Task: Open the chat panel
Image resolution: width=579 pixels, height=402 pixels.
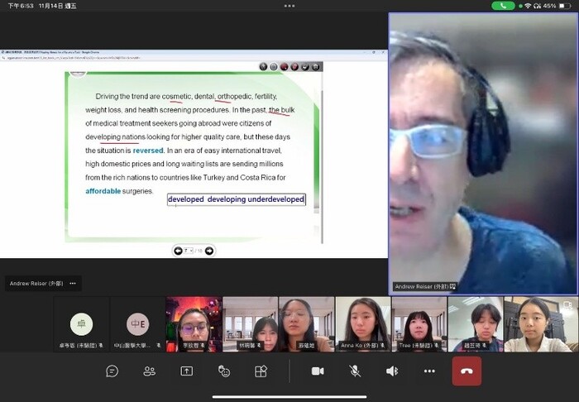Action: (112, 371)
